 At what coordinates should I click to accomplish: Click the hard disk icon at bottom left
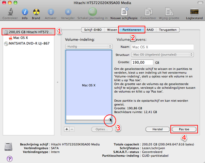[x=8, y=147]
